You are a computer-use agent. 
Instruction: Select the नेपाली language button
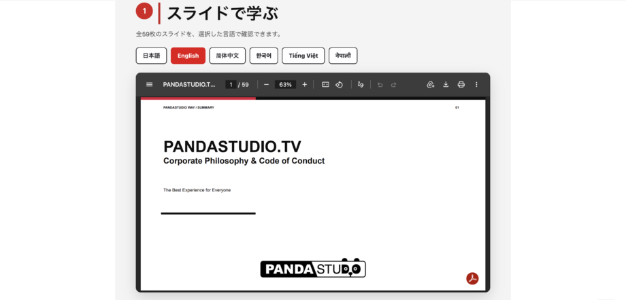[x=343, y=56]
